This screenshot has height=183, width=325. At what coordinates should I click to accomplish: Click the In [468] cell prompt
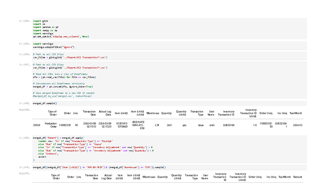[25, 103]
